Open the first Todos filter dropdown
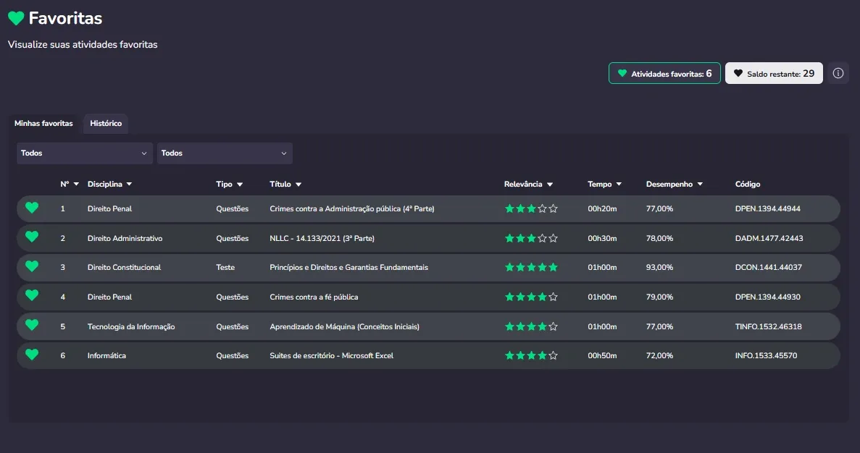Image resolution: width=860 pixels, height=453 pixels. [x=84, y=153]
